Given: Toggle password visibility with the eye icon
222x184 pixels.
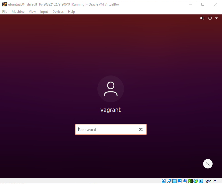Looking at the screenshot, I should click(x=141, y=129).
